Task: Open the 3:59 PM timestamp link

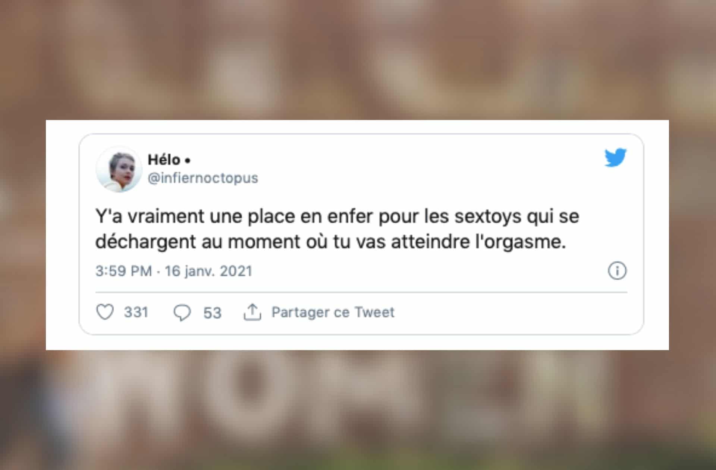Action: click(x=124, y=271)
